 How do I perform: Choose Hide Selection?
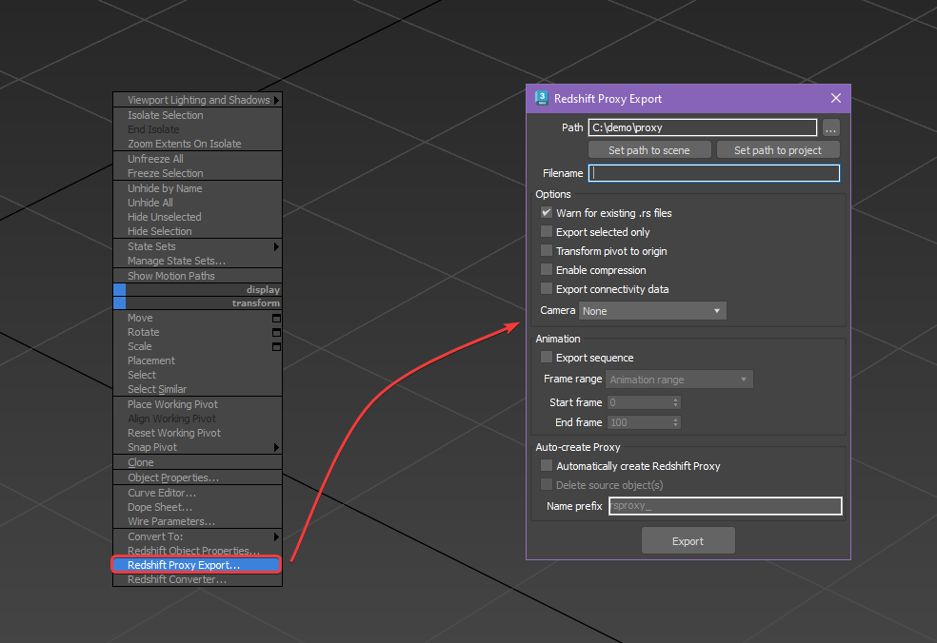pyautogui.click(x=197, y=232)
